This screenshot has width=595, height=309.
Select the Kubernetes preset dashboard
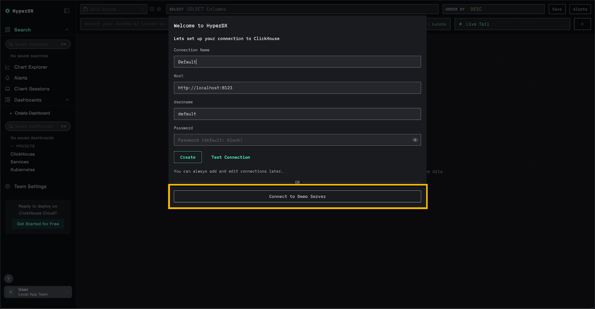(23, 170)
